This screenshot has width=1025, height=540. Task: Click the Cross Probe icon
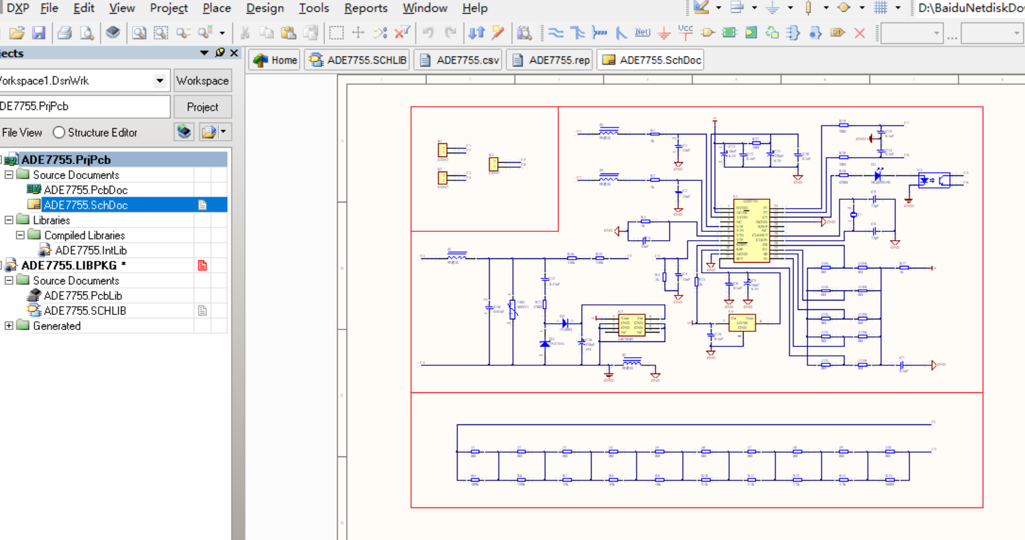(498, 33)
